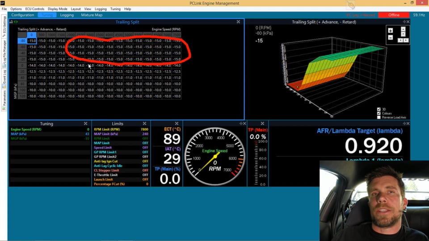Open the File menu
This screenshot has width=429, height=241.
[4, 9]
